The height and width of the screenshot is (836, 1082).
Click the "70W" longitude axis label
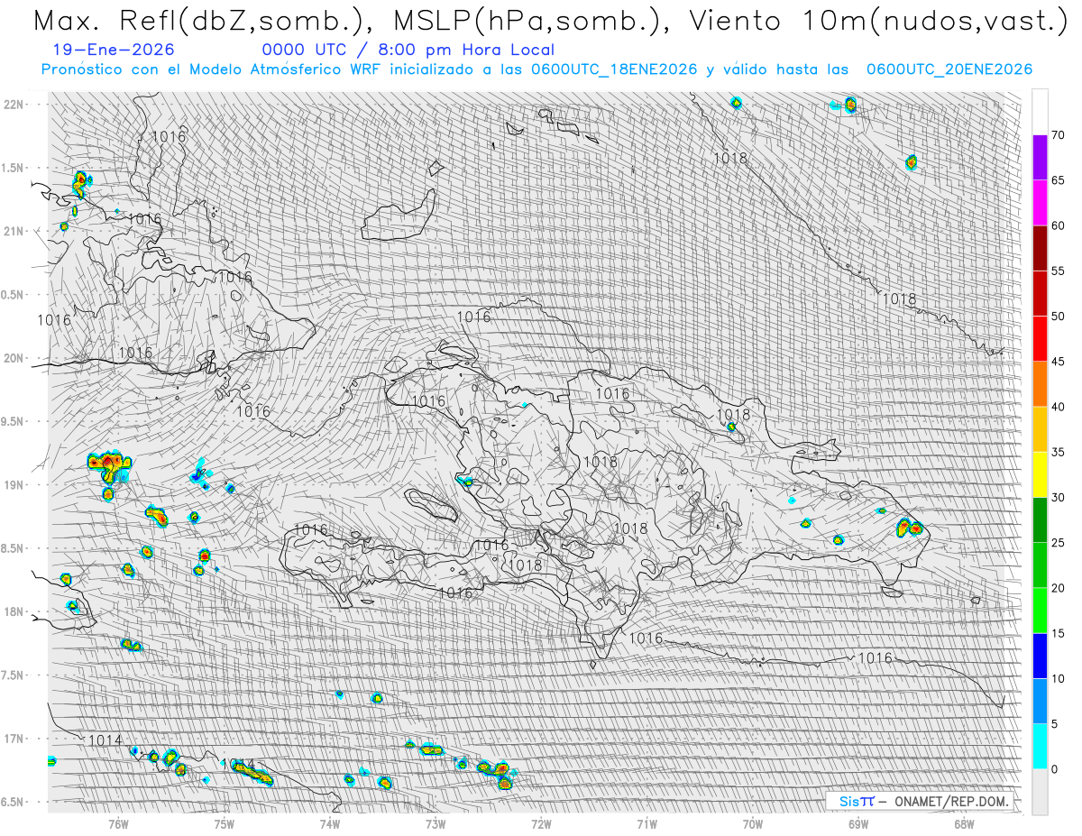coord(752,823)
